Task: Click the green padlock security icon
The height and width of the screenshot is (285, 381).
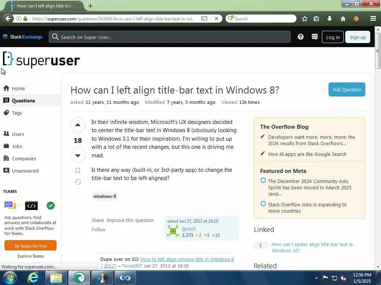Action: click(25, 19)
